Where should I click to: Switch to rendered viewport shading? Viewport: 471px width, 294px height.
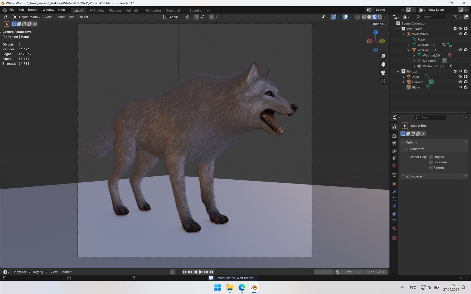tap(380, 17)
